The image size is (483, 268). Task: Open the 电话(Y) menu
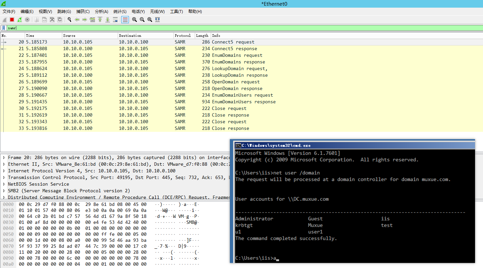click(138, 12)
